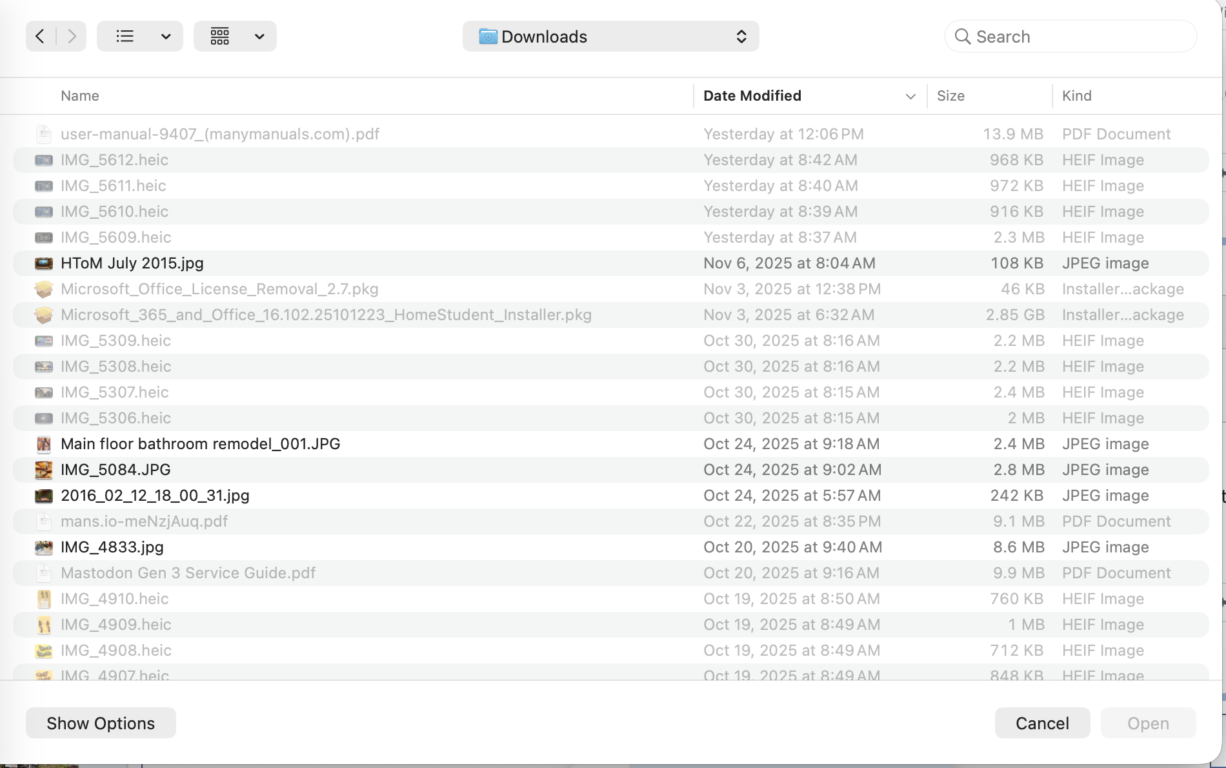Switch to list view mode
Image resolution: width=1226 pixels, height=768 pixels.
tap(124, 36)
